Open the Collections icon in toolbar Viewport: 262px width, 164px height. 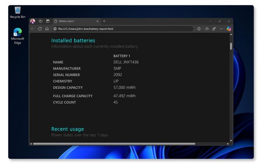pos(214,29)
